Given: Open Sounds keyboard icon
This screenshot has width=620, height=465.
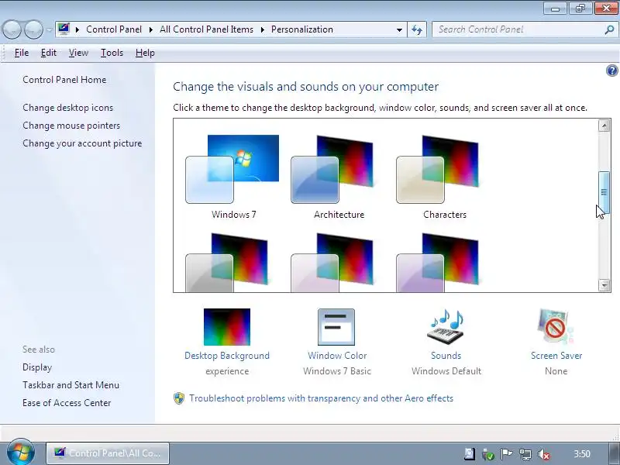Looking at the screenshot, I should coord(446,327).
